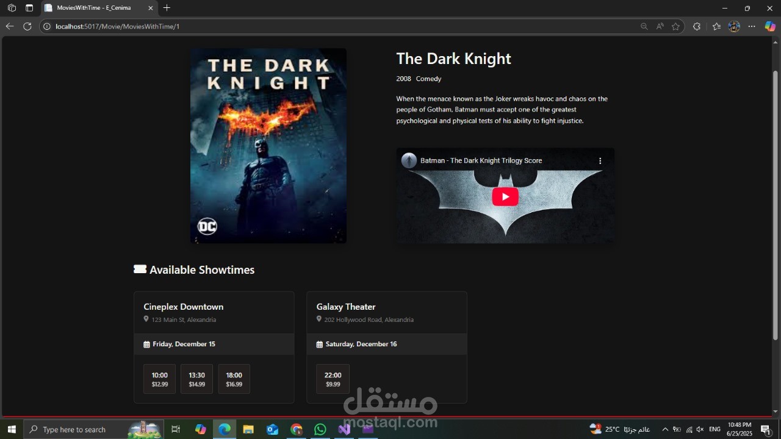
Task: Play the Batman trilogy score video
Action: coord(505,196)
